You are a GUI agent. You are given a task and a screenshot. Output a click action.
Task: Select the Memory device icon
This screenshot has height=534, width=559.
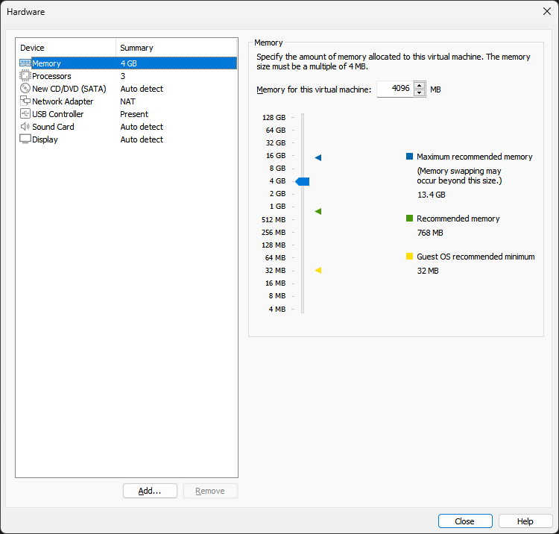[x=25, y=63]
